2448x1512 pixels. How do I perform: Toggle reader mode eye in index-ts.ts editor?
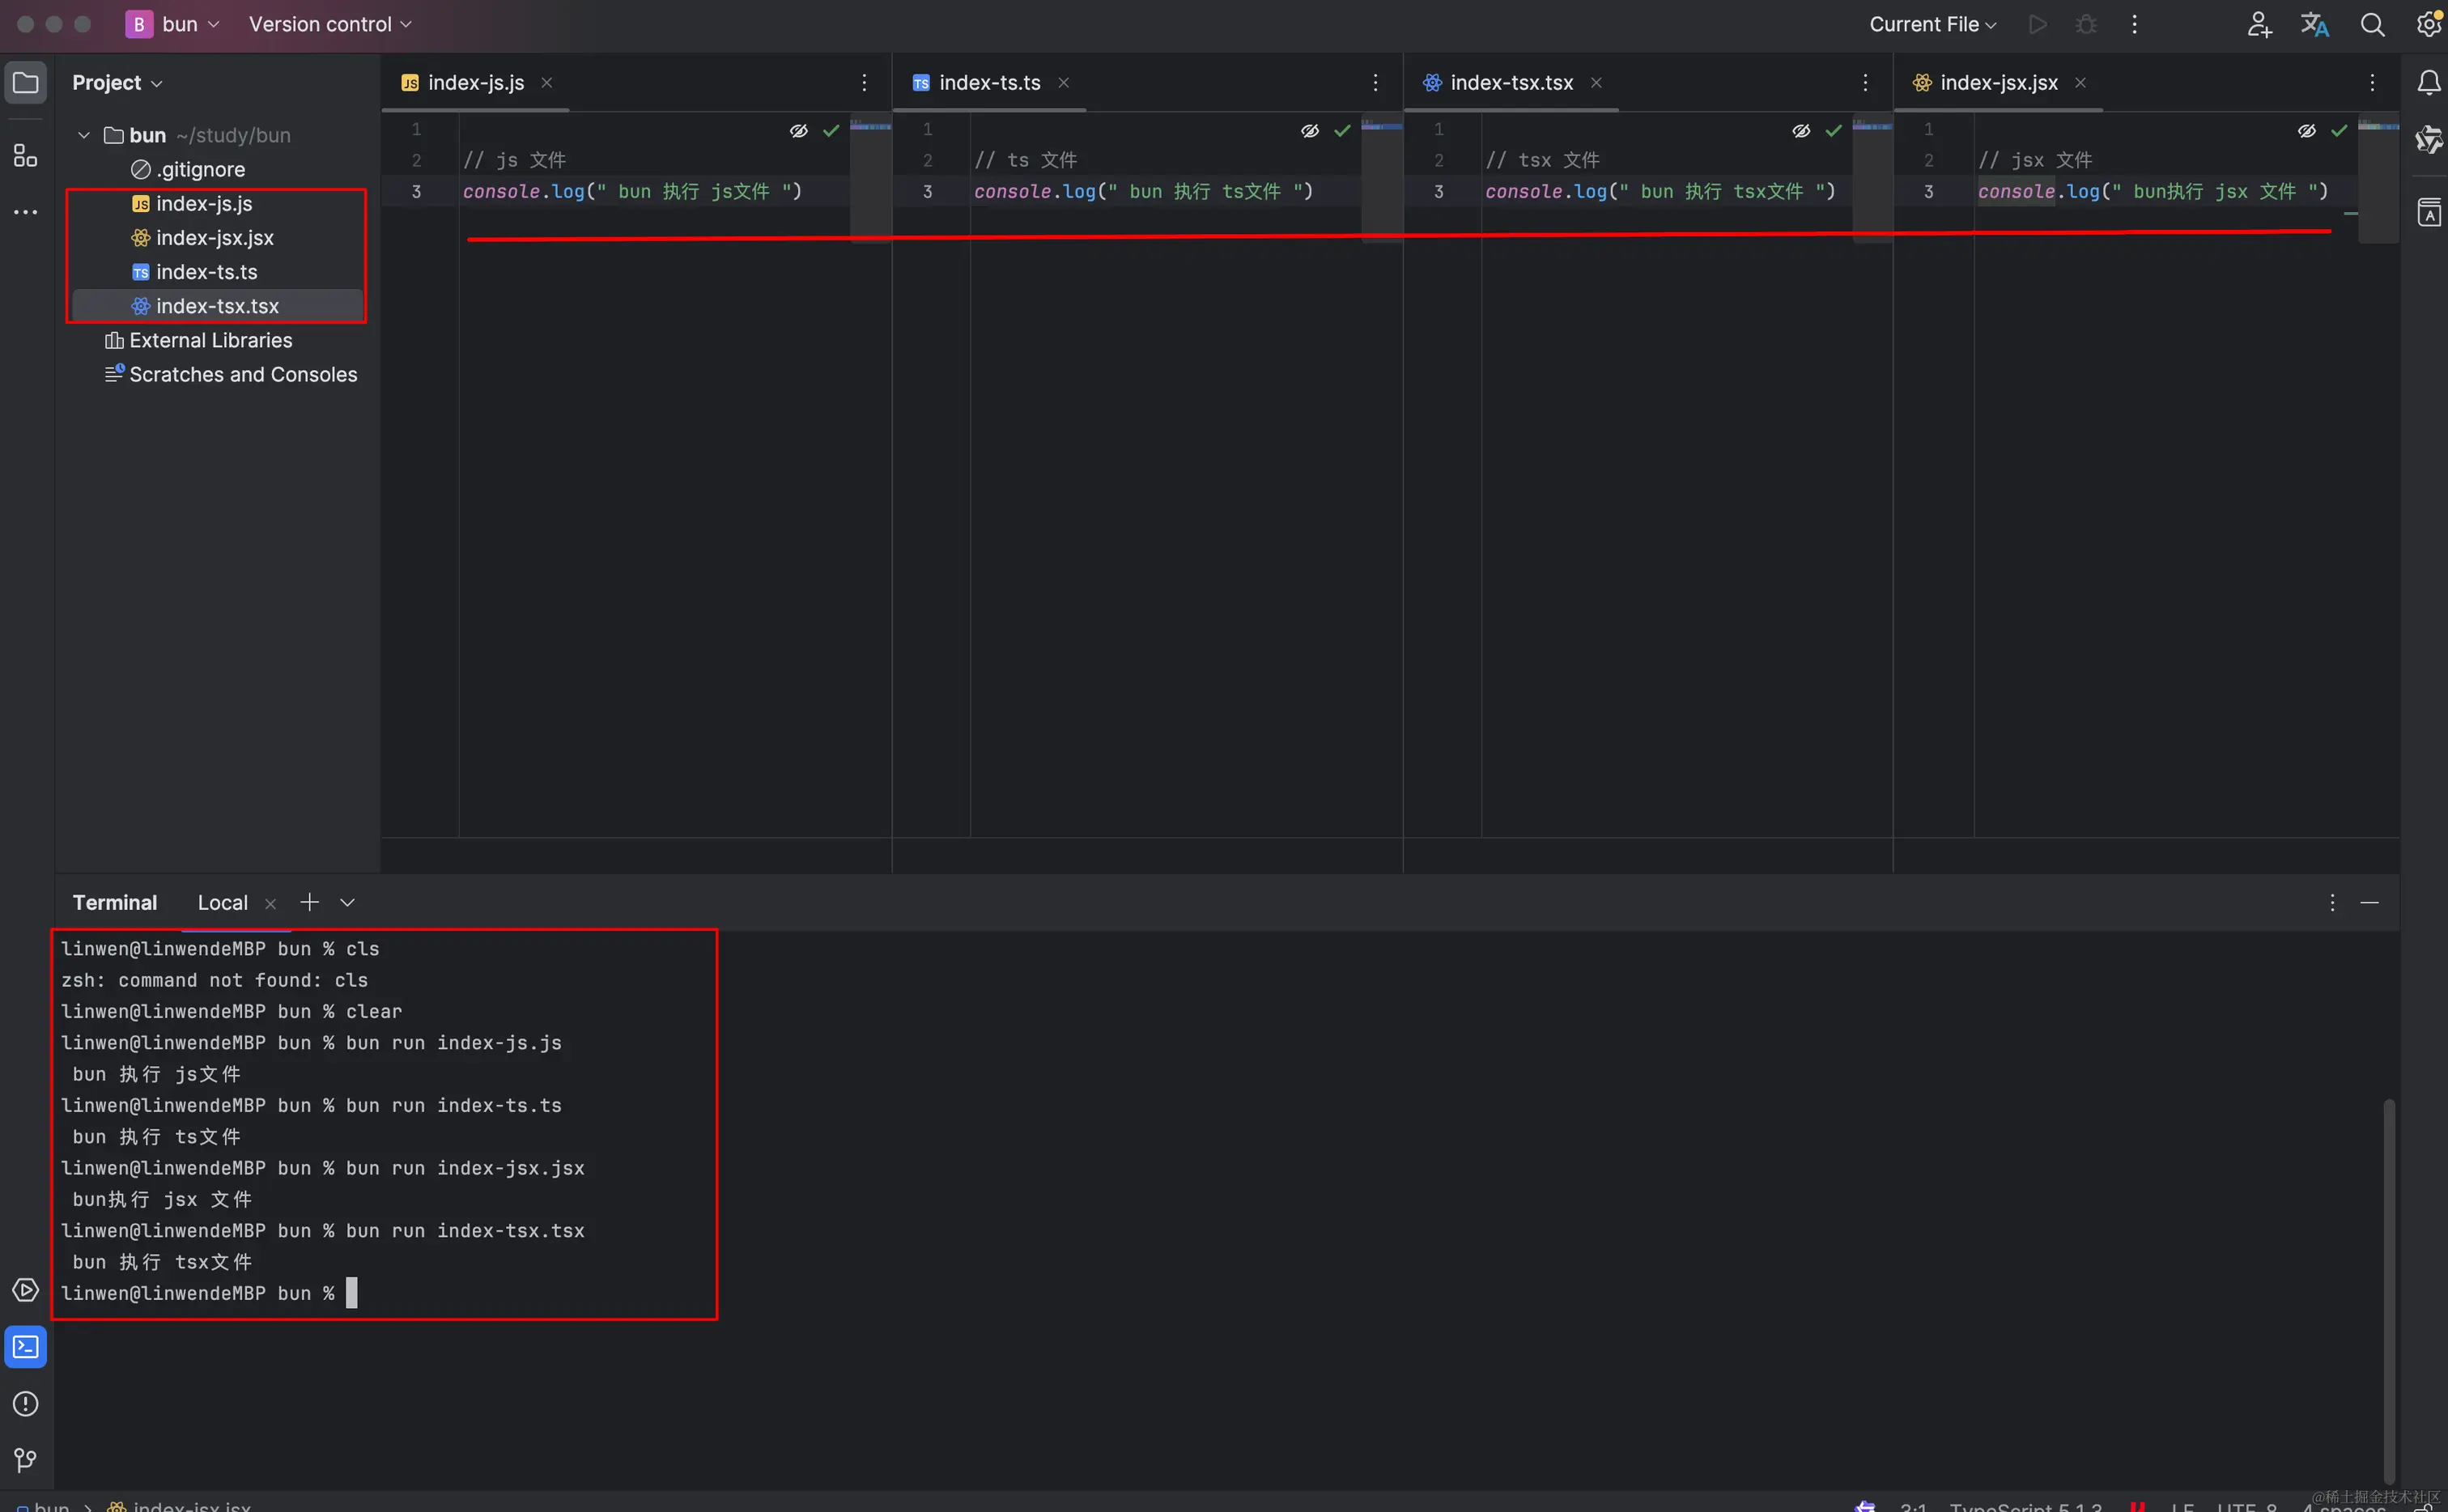(x=1309, y=131)
